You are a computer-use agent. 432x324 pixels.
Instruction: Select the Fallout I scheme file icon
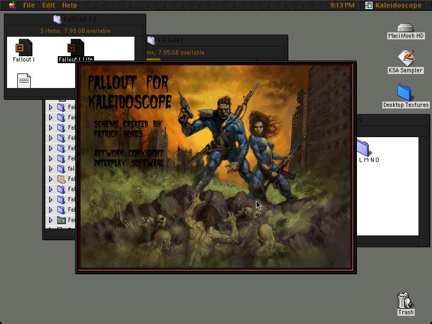[x=24, y=48]
